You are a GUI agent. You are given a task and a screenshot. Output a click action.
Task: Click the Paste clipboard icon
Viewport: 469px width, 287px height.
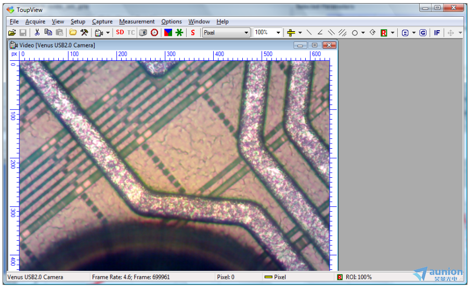[x=59, y=32]
